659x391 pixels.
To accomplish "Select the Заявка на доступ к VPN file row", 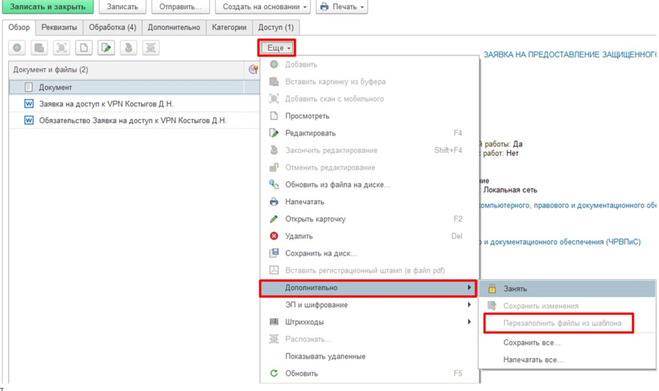I will (x=106, y=104).
